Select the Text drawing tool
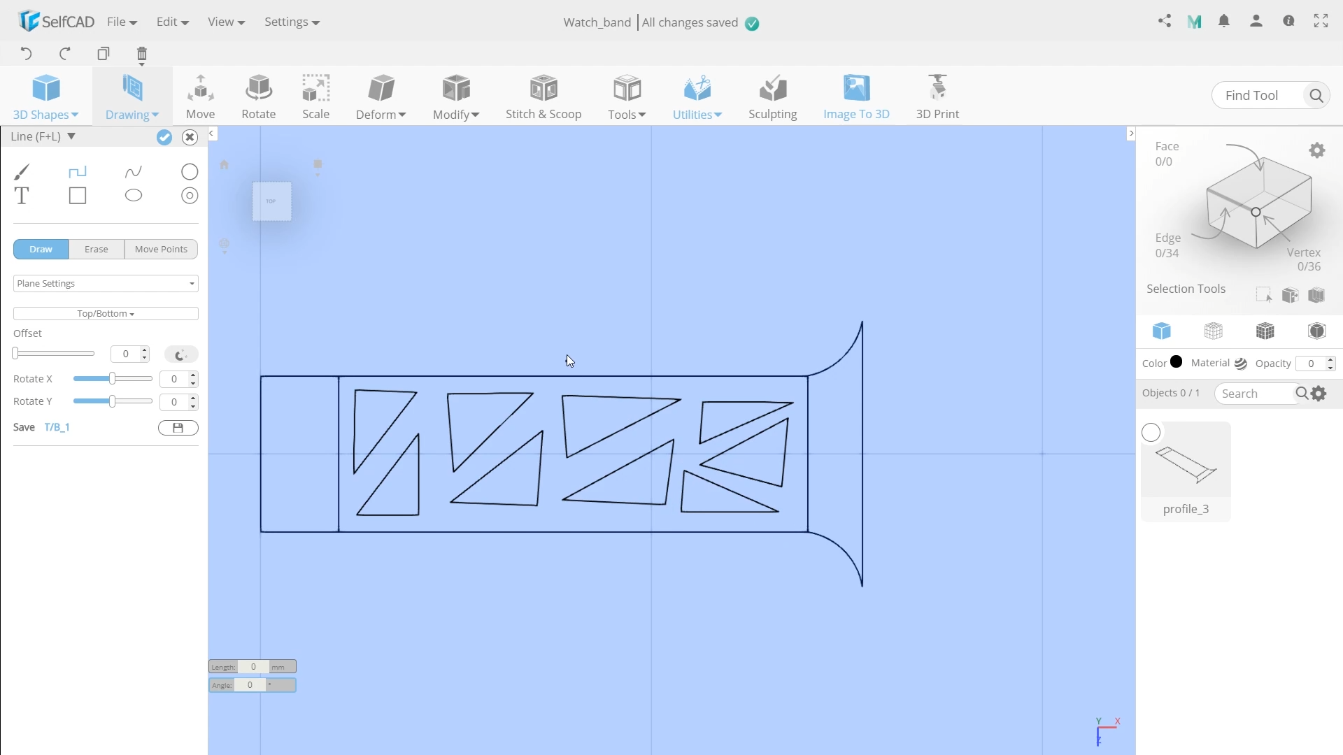The image size is (1343, 755). coord(22,196)
